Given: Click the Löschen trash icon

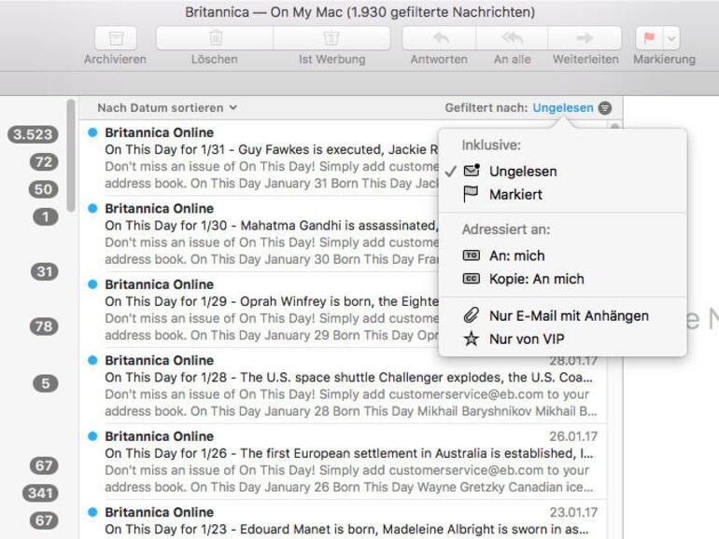Looking at the screenshot, I should [x=215, y=38].
